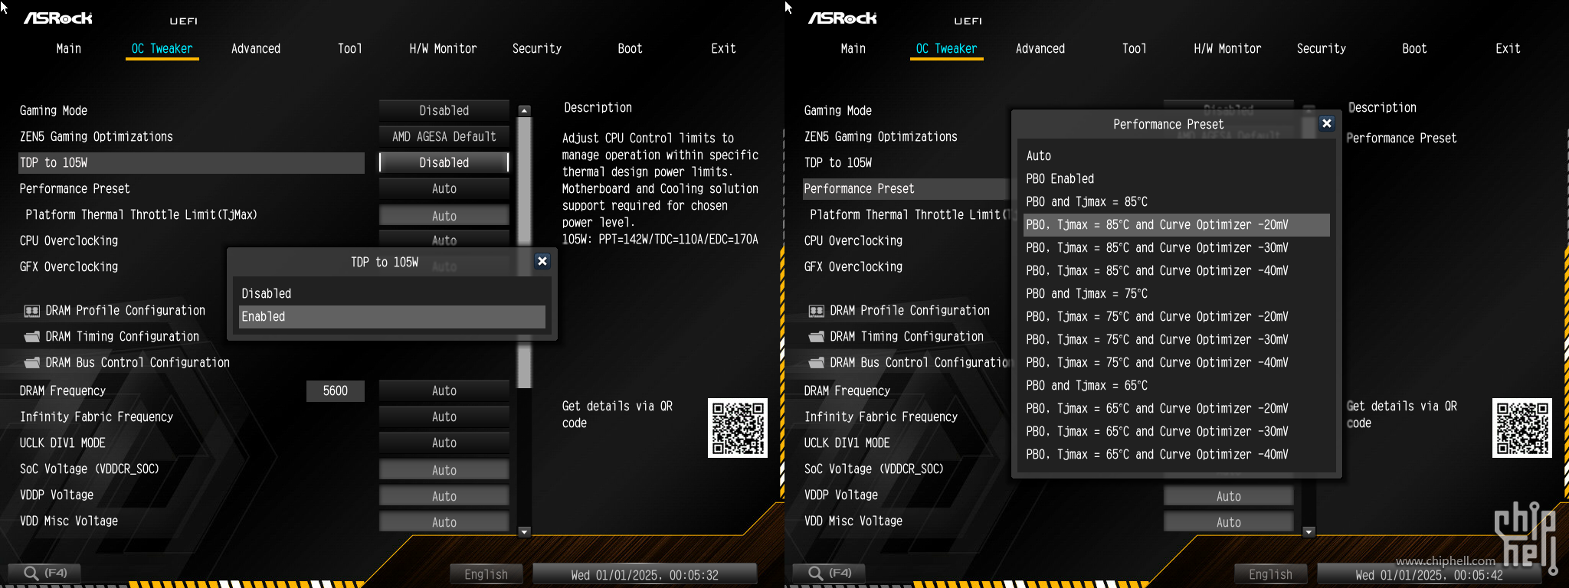Choose Disabled in the TDP to 105W popup
1569x588 pixels.
coord(392,294)
